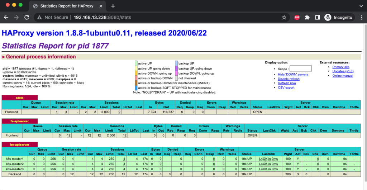Click the stats Frontend row label
The width and height of the screenshot is (367, 190).
pos(11,112)
